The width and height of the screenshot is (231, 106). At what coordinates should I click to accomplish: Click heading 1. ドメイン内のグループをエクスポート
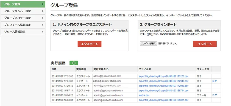[x=82, y=24]
